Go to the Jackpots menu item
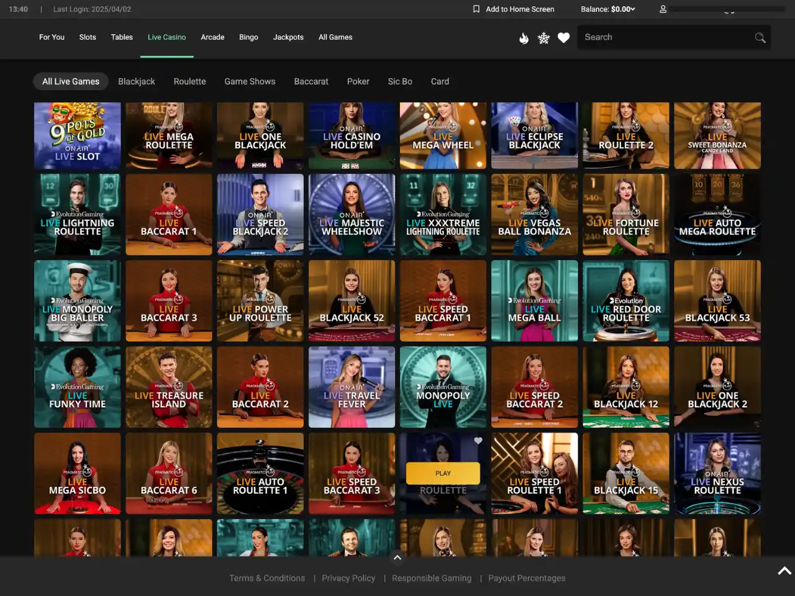This screenshot has width=795, height=596. (x=288, y=37)
